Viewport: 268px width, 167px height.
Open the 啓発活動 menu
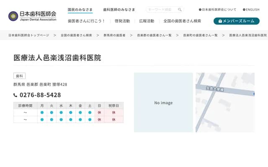[122, 21]
